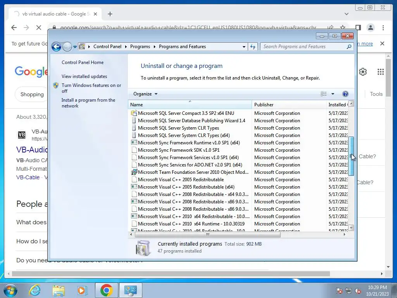Go back in Chrome browser
Screen dimensions: 397x298
tap(14, 28)
